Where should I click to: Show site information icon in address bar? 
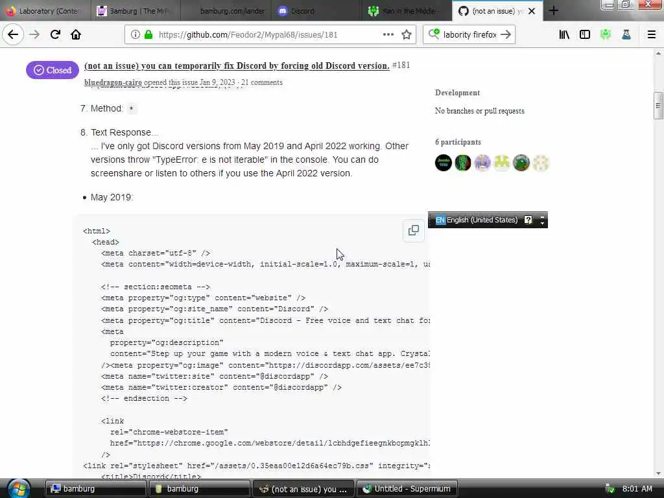click(x=135, y=34)
